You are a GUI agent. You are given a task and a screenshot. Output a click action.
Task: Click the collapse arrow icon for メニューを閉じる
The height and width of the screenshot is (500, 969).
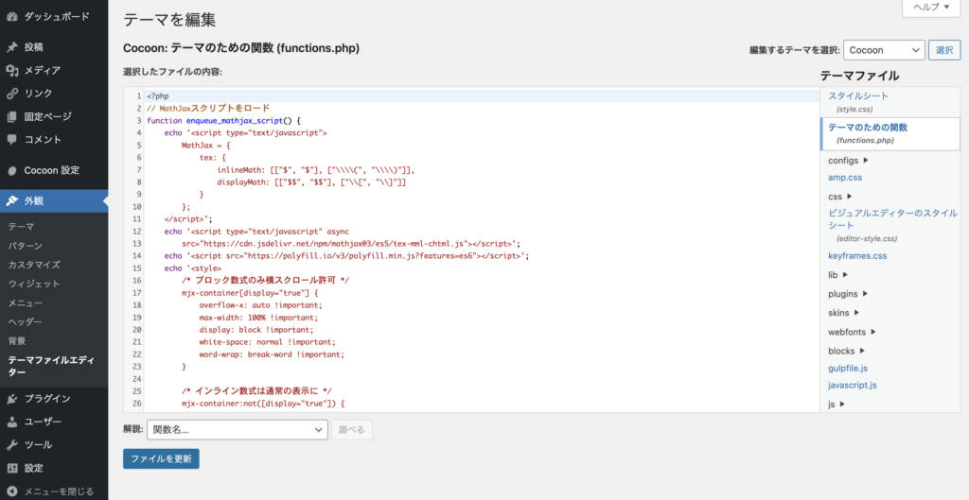(x=11, y=491)
